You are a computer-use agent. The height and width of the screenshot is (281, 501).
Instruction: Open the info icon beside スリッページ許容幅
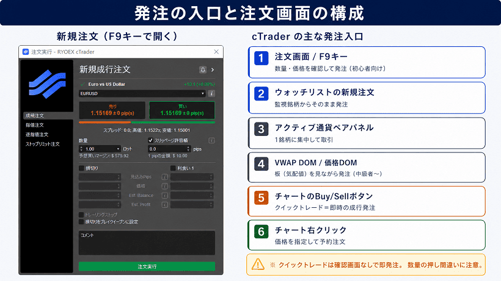pos(211,140)
